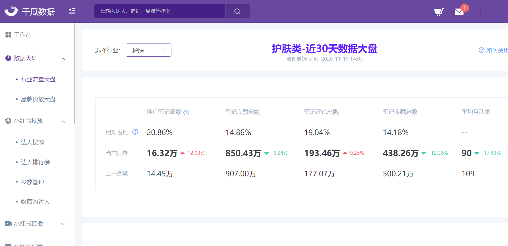Collapse the 数据大盘 menu section
Viewport: 508px width, 246px height.
coord(63,59)
